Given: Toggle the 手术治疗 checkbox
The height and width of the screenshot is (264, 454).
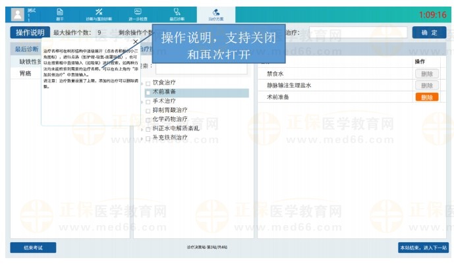Looking at the screenshot, I should pos(148,101).
